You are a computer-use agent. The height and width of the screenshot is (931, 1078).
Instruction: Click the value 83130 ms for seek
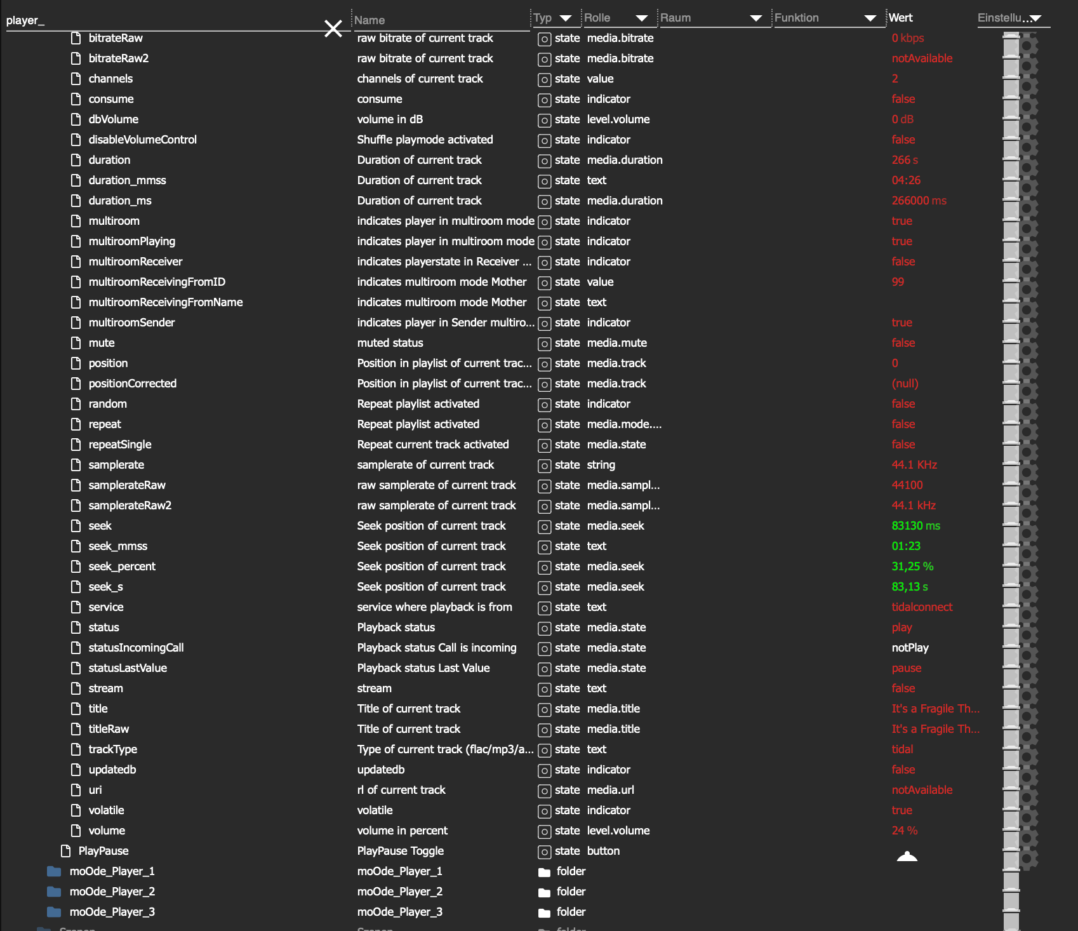click(915, 526)
